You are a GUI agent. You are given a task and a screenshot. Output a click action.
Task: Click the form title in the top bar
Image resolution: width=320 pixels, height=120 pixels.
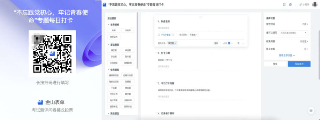[x=136, y=4]
